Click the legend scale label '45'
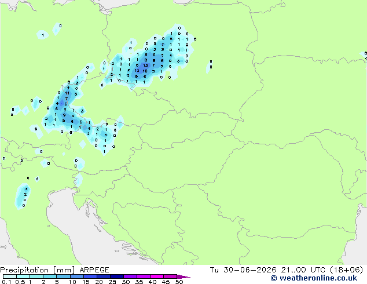Image resolution: width=367 pixels, height=284 pixels. click(166, 282)
